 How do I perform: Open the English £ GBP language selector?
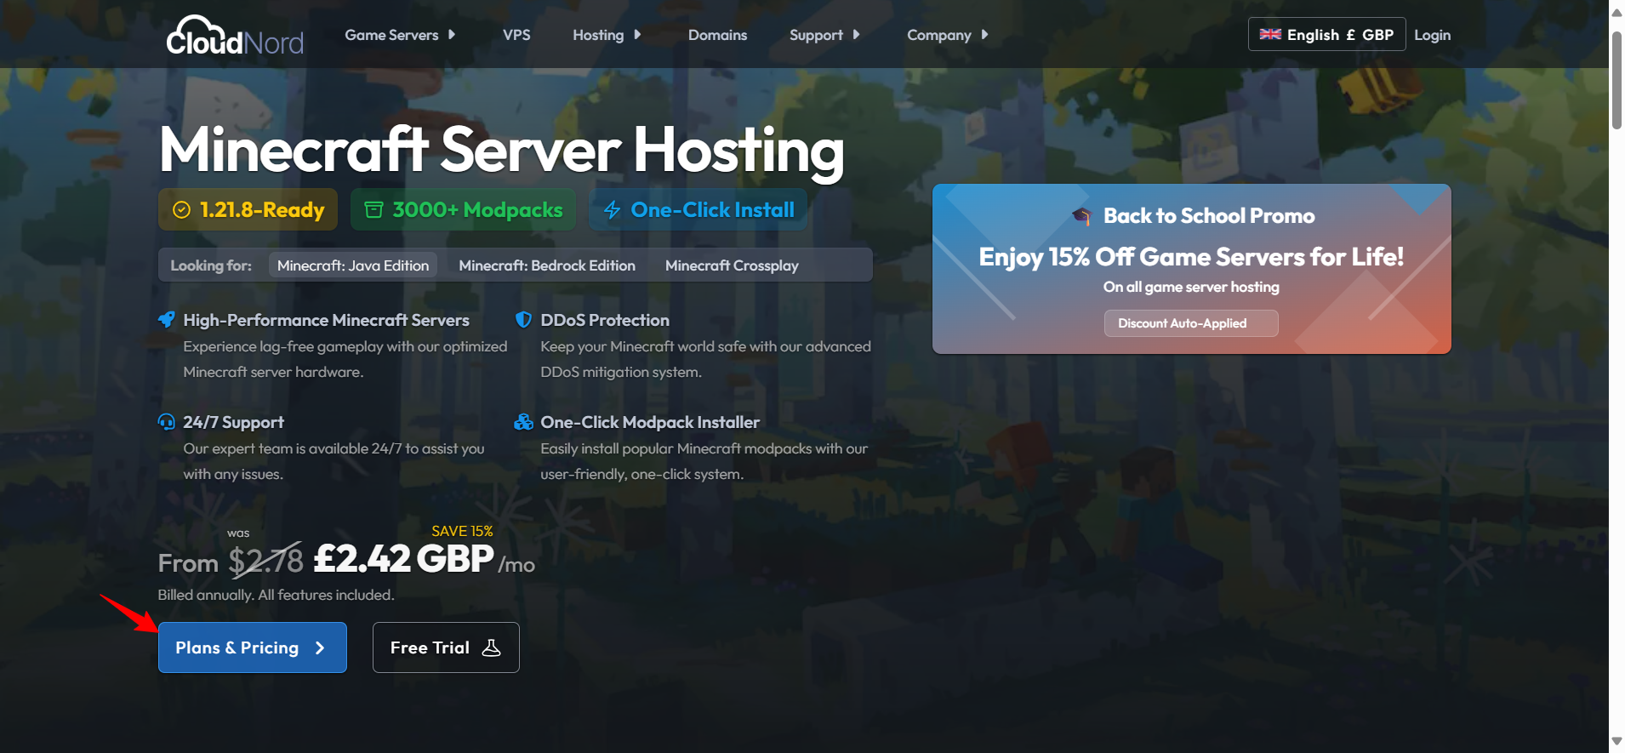pos(1326,34)
